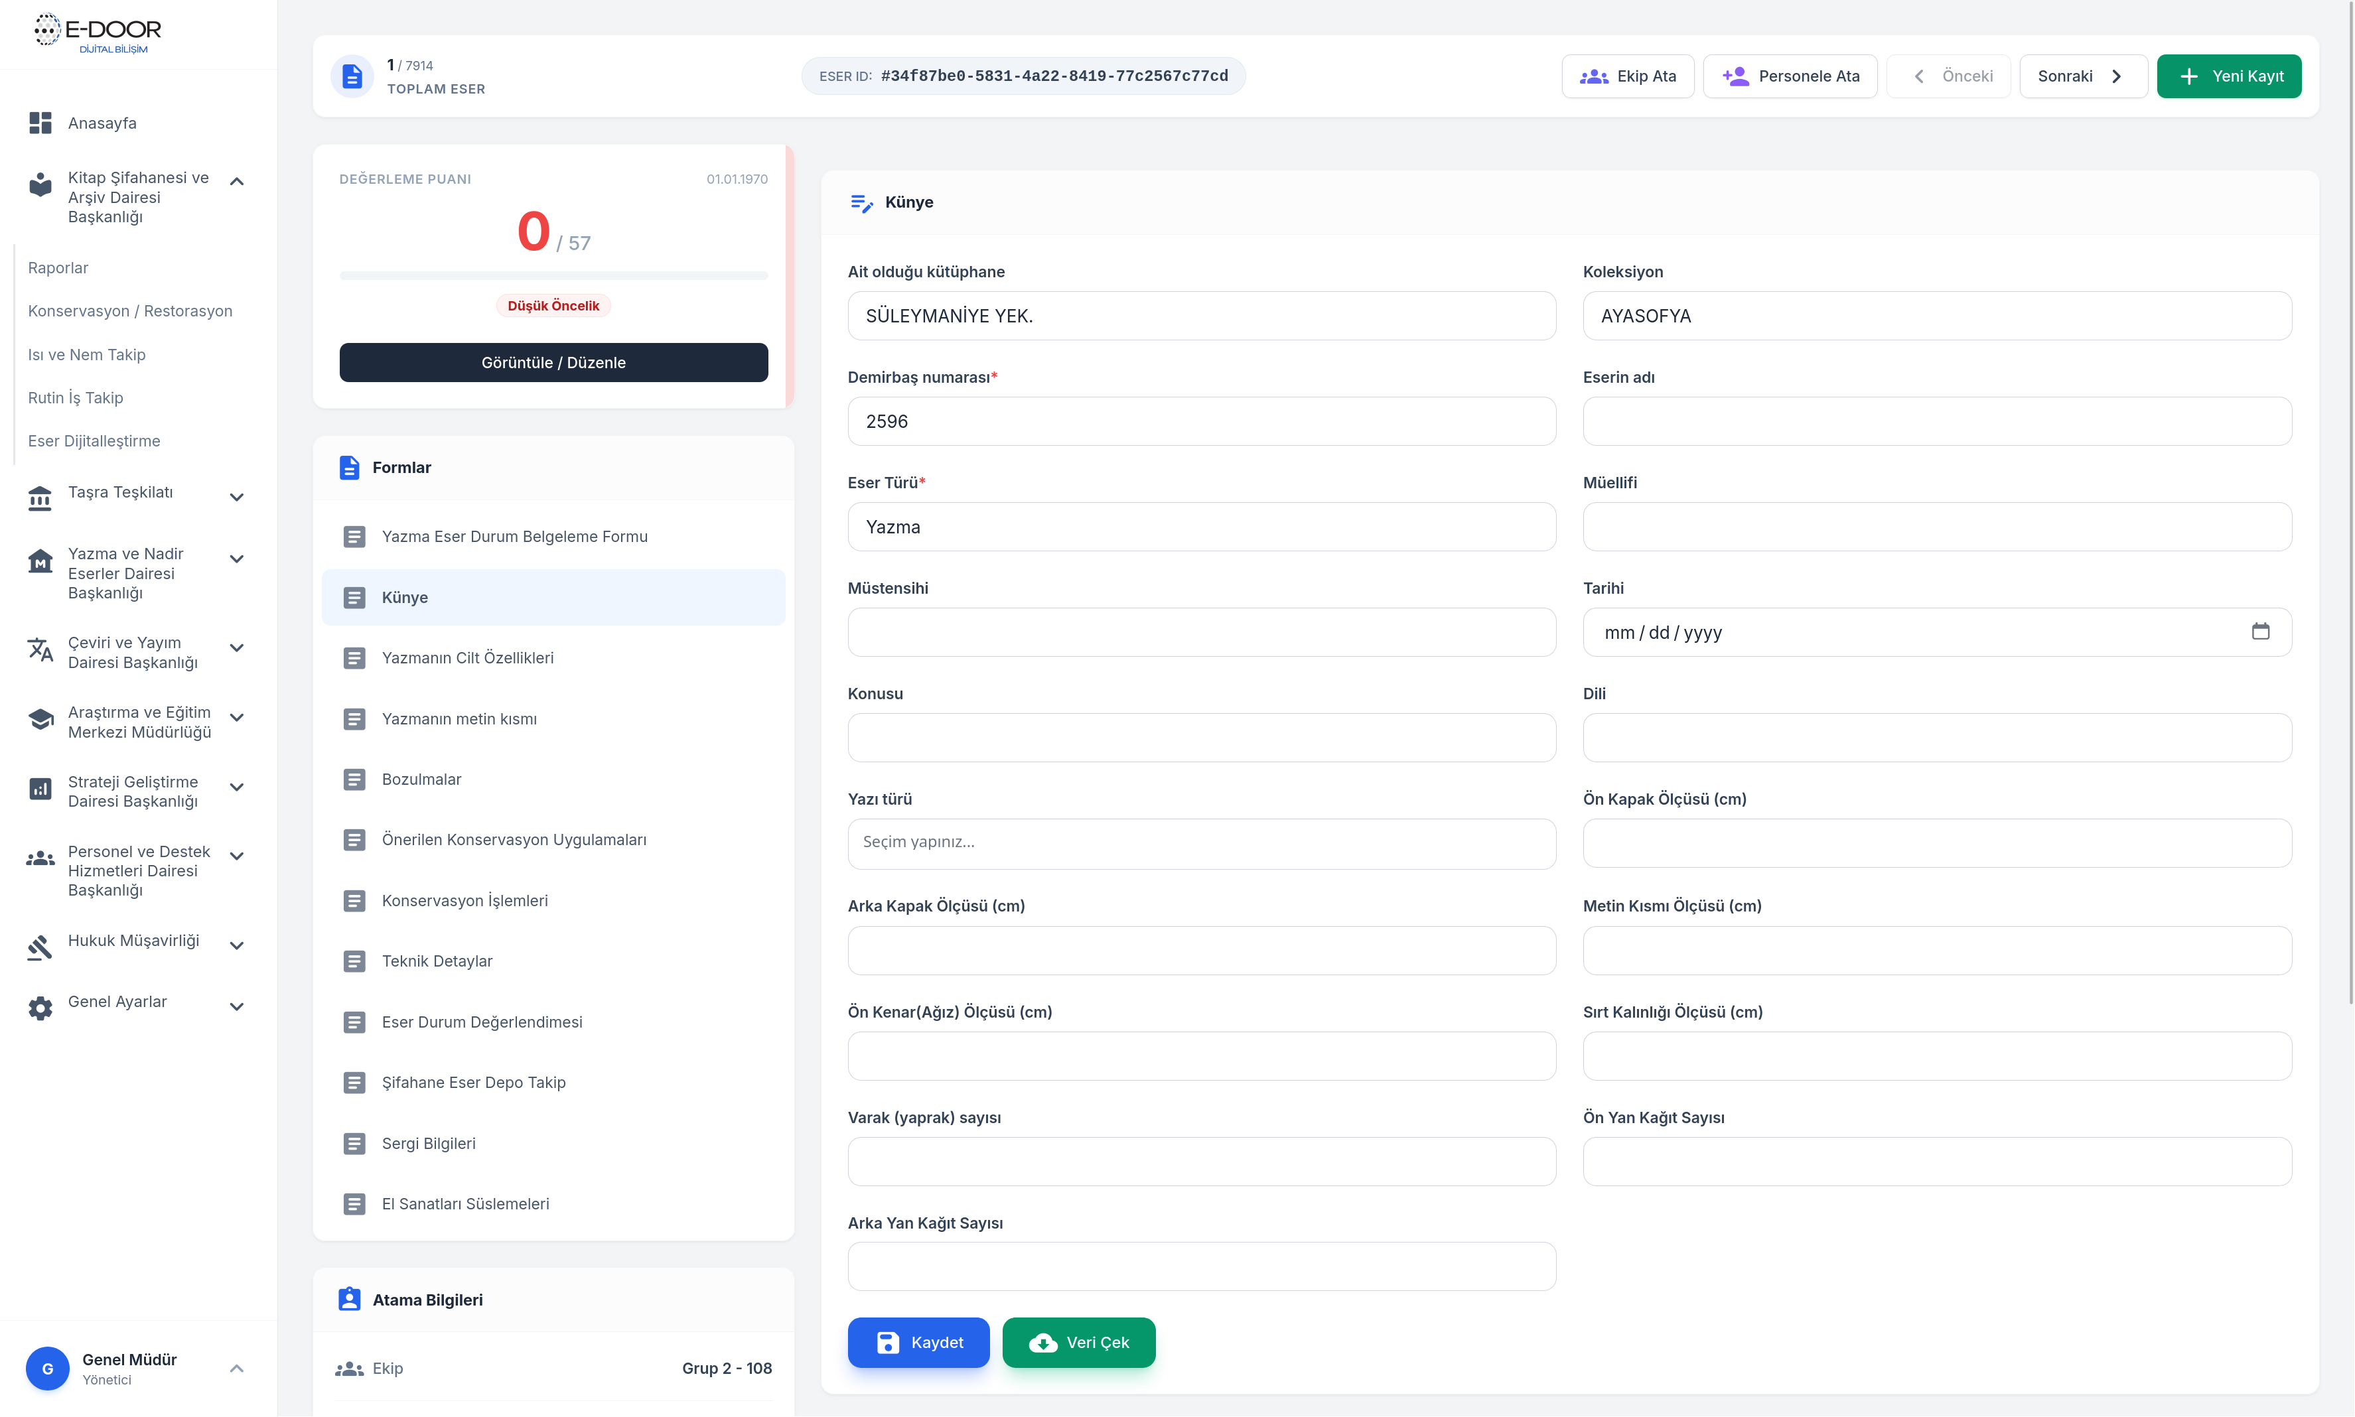Expand the Genel Ayarlar chevron
The image size is (2355, 1417).
(x=237, y=1008)
